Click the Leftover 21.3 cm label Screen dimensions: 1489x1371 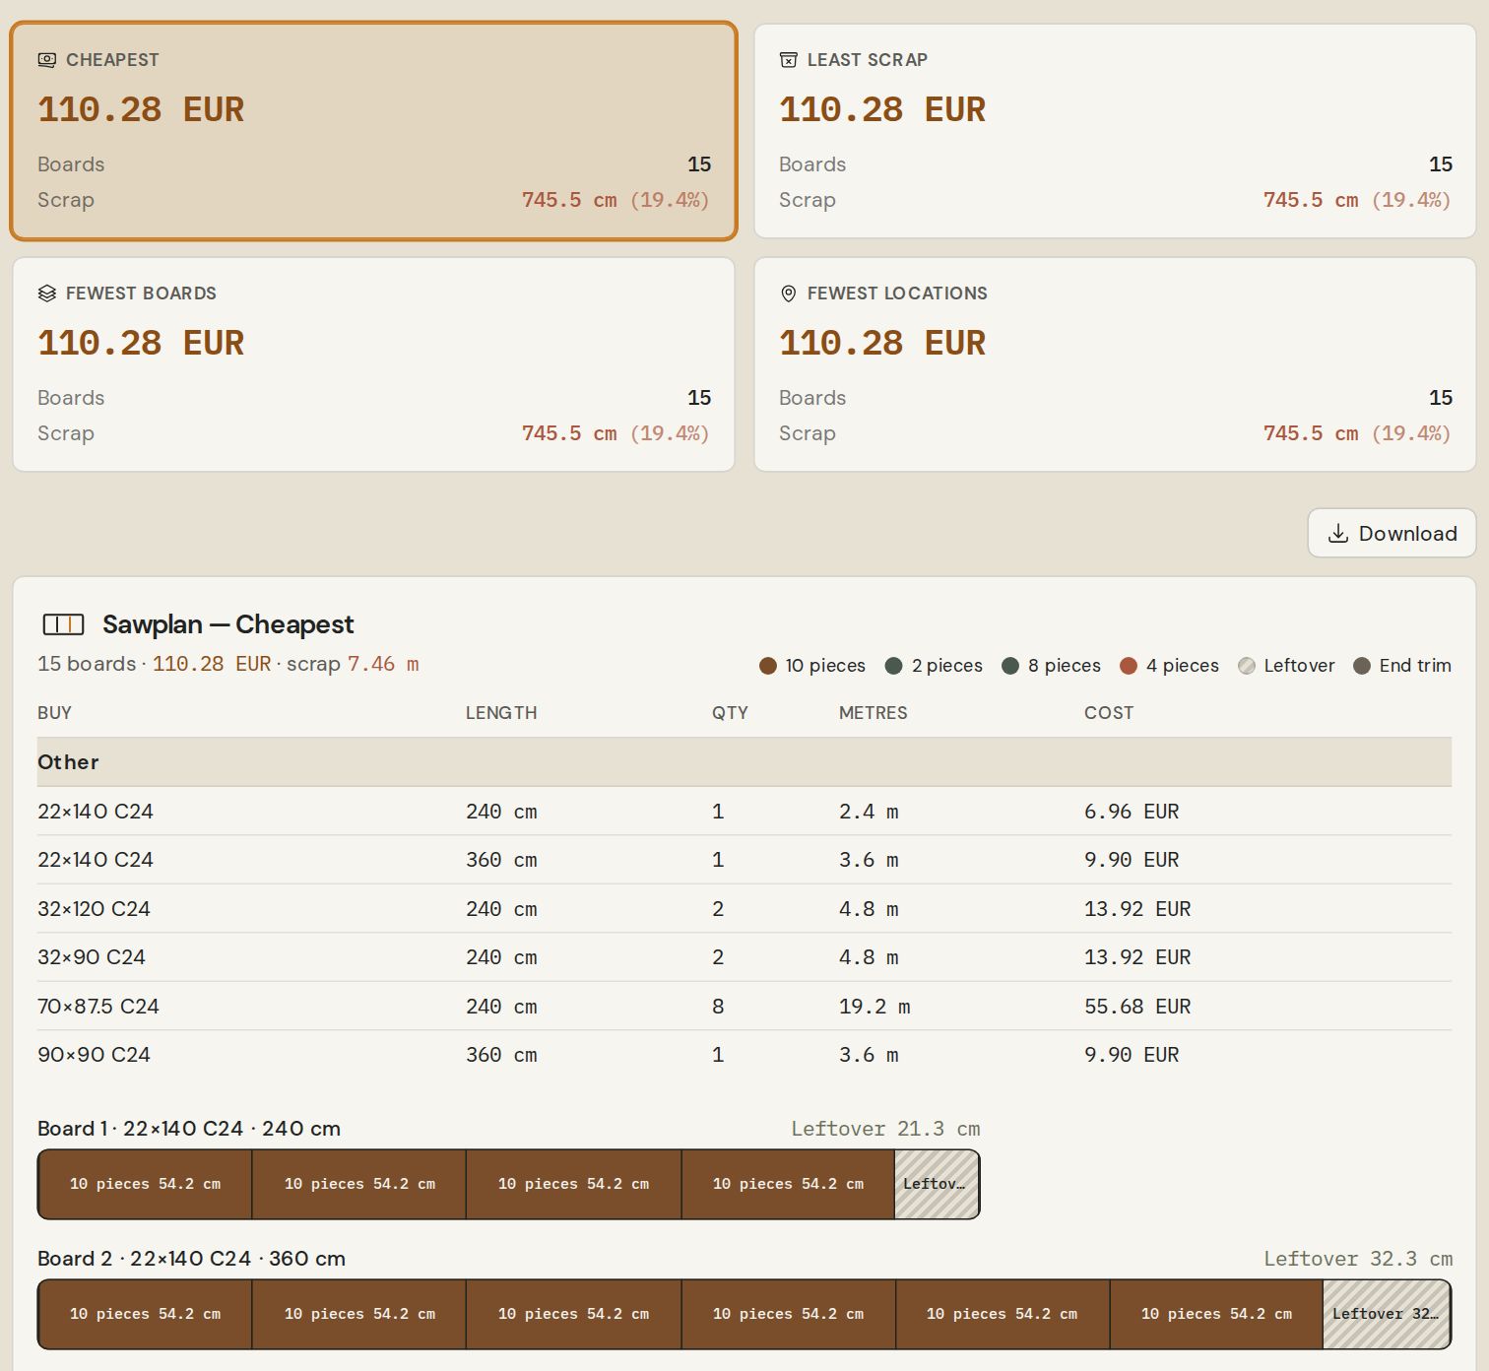point(885,1129)
